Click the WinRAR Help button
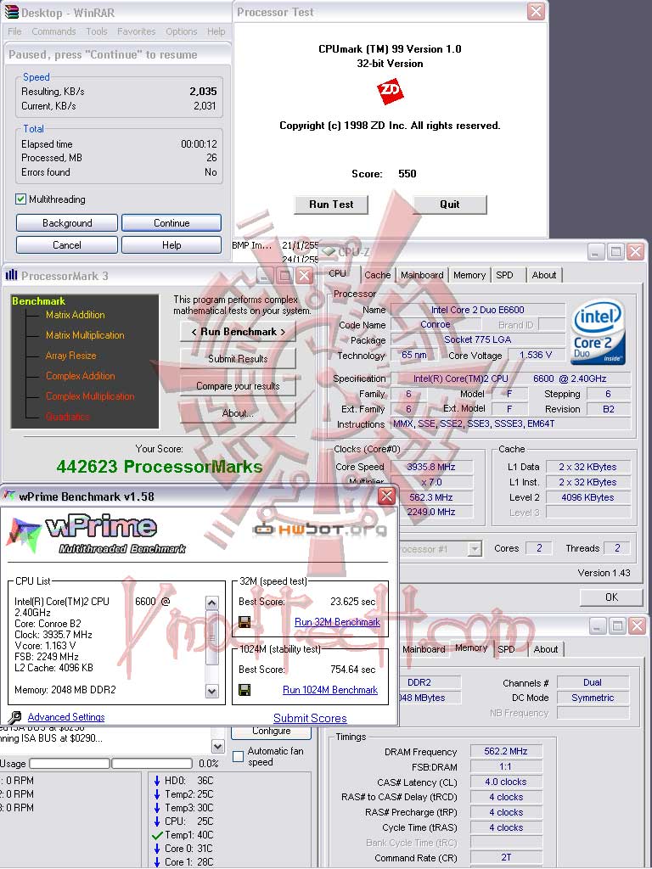This screenshot has width=652, height=869. coord(171,245)
